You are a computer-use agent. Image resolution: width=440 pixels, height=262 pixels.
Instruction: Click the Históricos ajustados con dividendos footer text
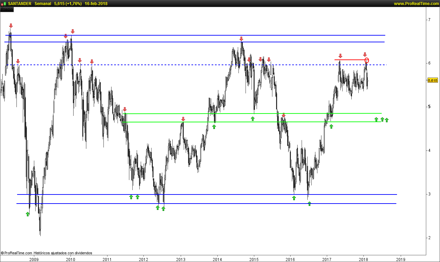62,253
